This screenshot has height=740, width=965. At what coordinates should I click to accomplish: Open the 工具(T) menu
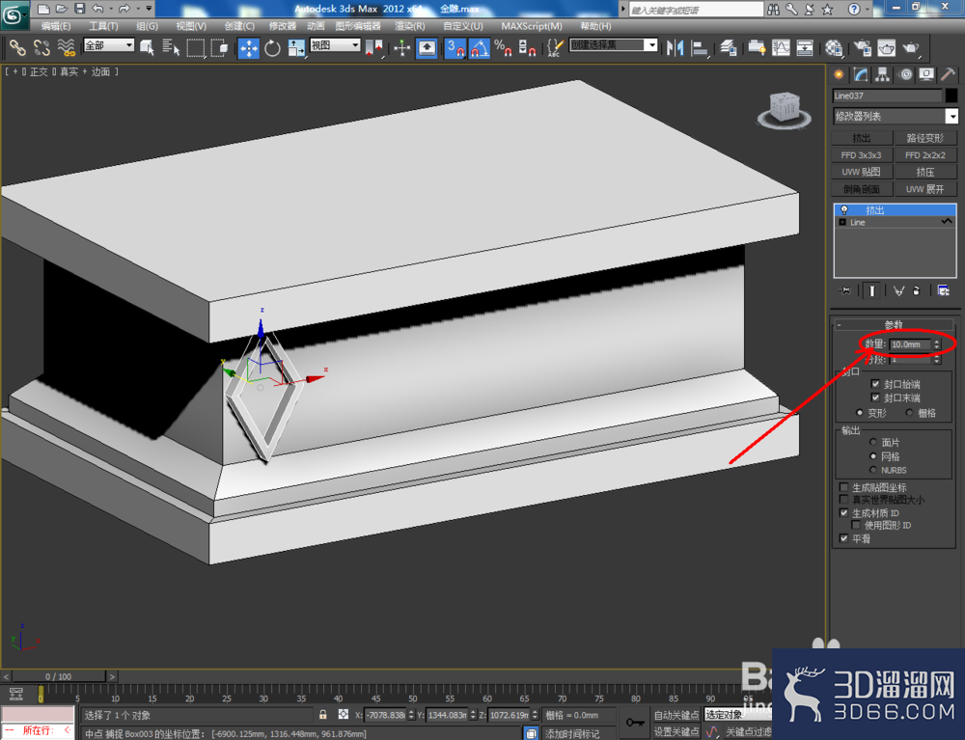pyautogui.click(x=103, y=26)
